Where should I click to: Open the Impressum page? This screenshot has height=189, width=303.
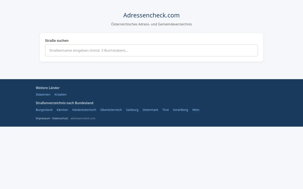[43, 118]
